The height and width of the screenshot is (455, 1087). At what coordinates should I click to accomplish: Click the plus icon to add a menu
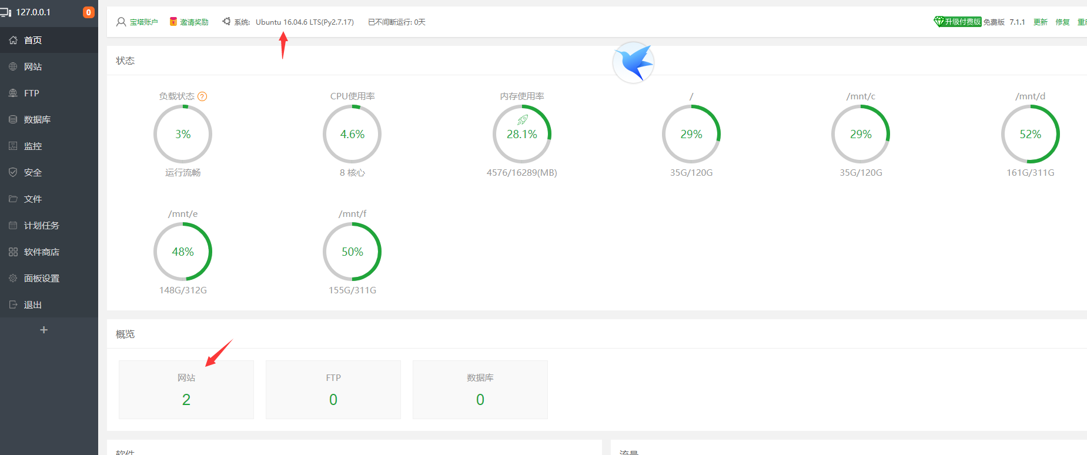click(44, 330)
